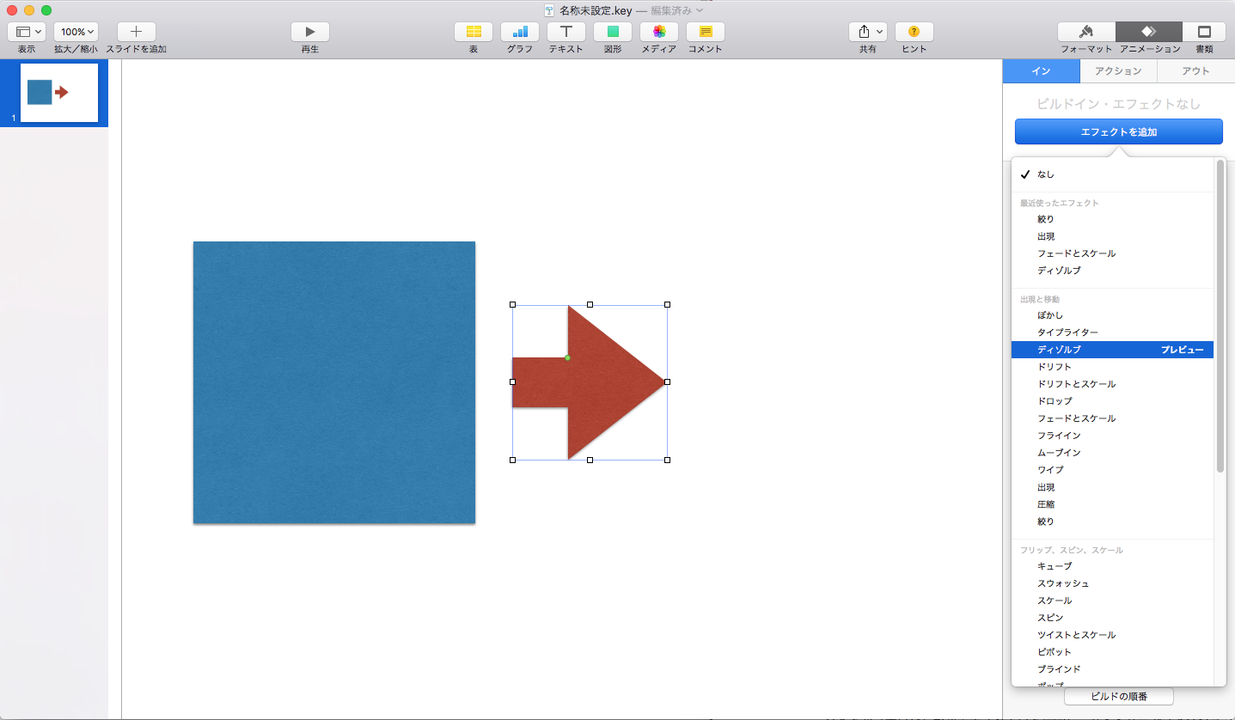
Task: Switch to the アクション tab
Action: 1118,71
